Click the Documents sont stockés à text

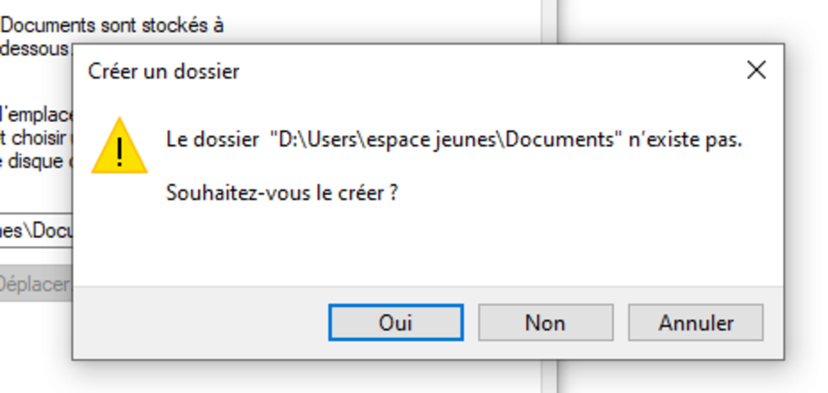pyautogui.click(x=113, y=25)
